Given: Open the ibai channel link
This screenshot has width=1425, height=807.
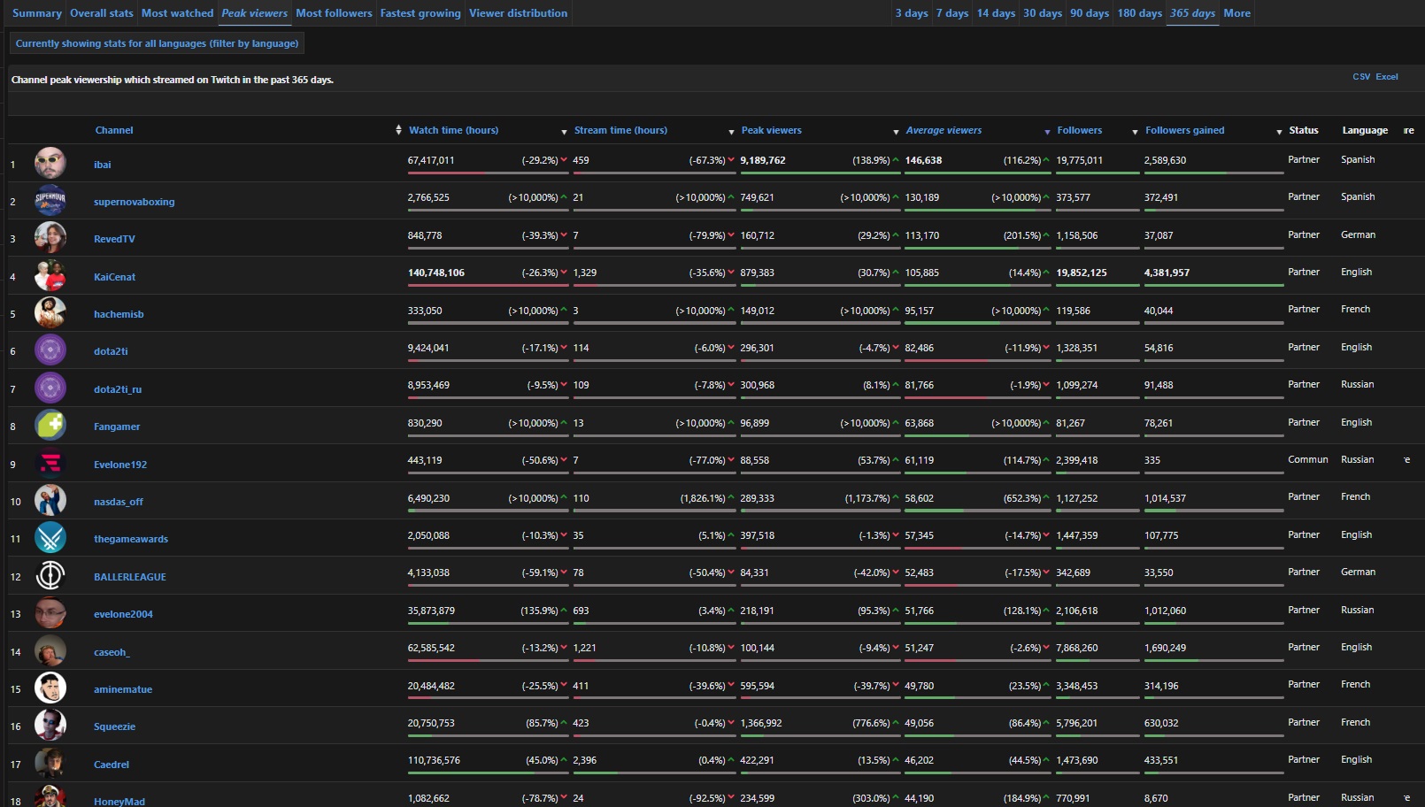Looking at the screenshot, I should click(x=103, y=165).
